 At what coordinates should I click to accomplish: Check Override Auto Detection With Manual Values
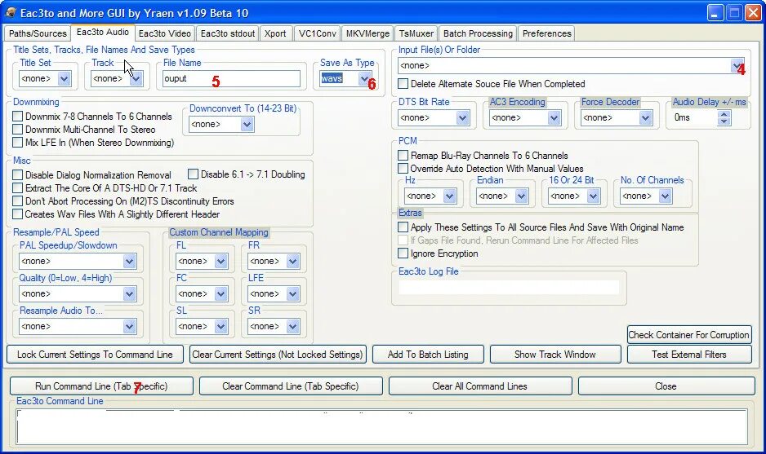click(403, 169)
